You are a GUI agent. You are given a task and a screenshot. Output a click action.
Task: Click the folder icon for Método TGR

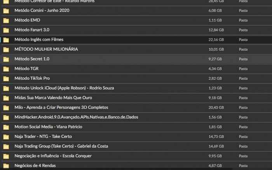click(6, 69)
